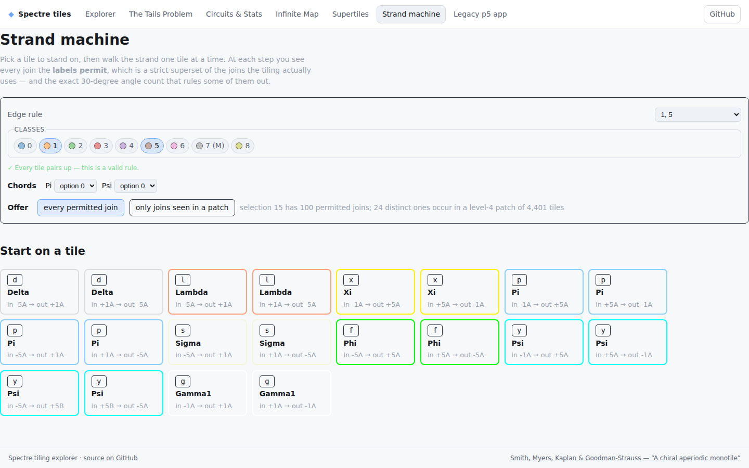Viewport: 749px width, 468px height.
Task: Start on Lambda tile in -5A out +1A
Action: pos(208,292)
